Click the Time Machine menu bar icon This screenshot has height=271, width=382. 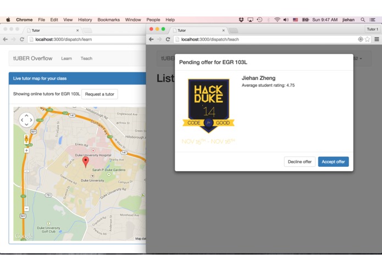click(x=259, y=20)
